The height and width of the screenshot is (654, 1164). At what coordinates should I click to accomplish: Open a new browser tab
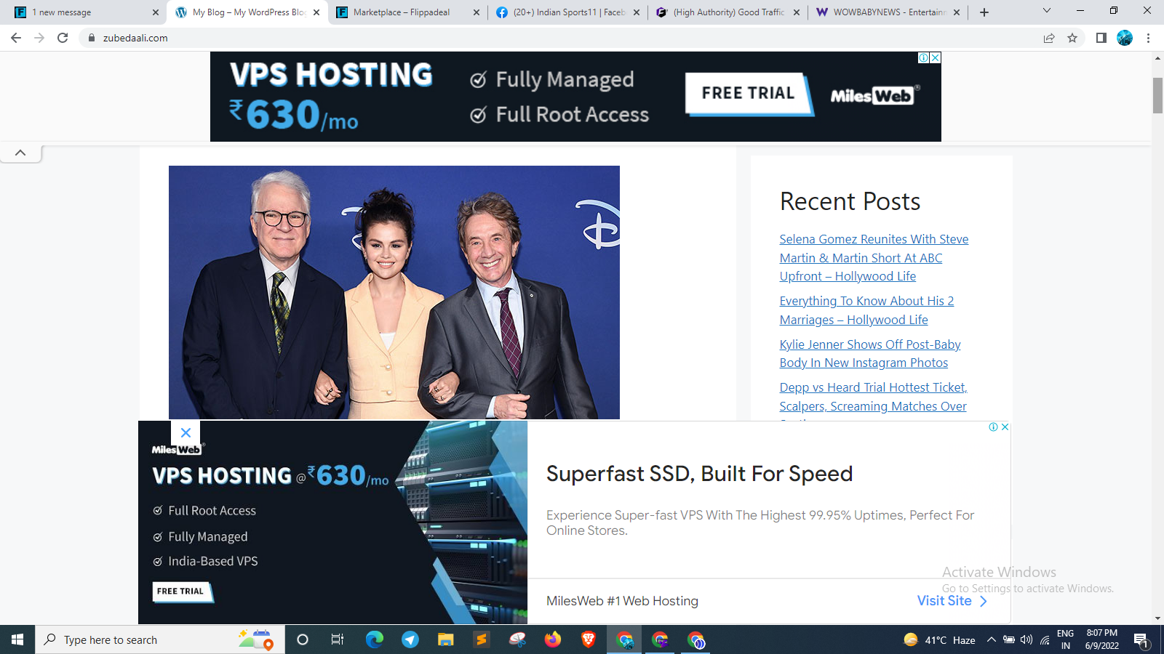point(984,12)
